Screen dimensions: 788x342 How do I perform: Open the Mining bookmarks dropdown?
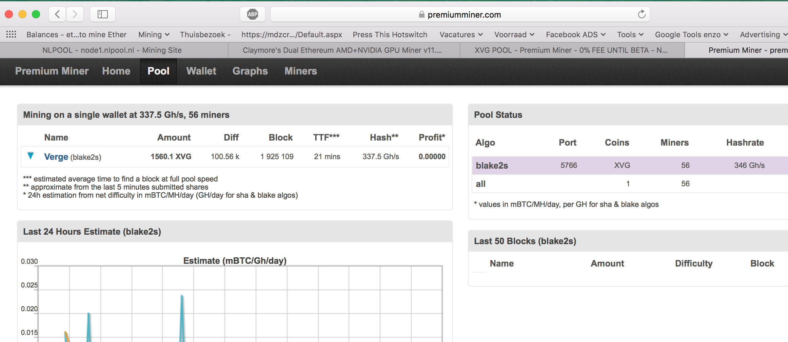pyautogui.click(x=154, y=35)
